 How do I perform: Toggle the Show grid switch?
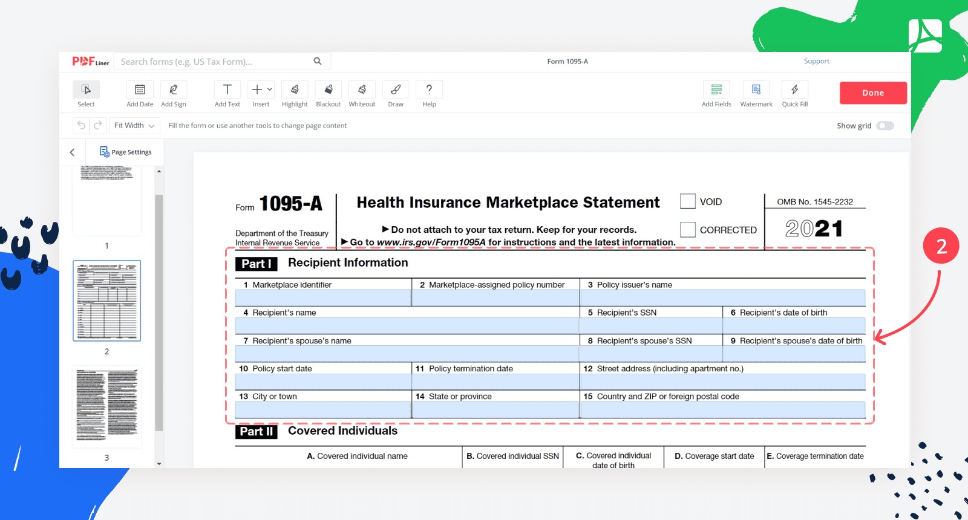(885, 126)
